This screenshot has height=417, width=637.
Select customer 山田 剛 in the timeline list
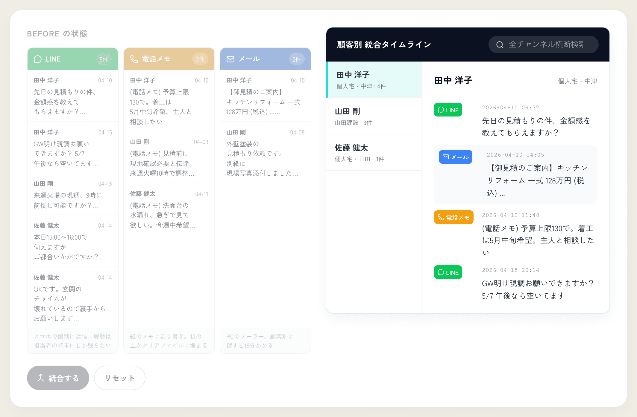374,116
